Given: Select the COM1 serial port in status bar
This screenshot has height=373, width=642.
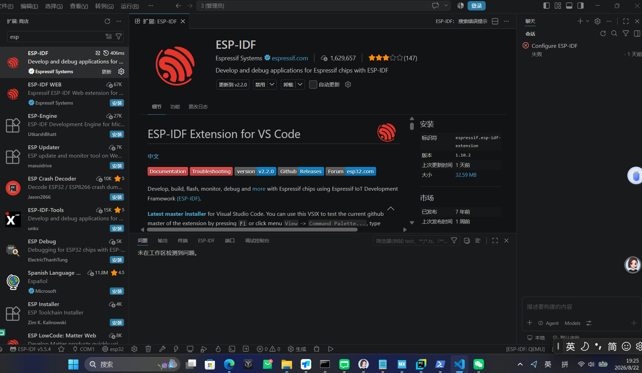Looking at the screenshot, I should pyautogui.click(x=84, y=349).
